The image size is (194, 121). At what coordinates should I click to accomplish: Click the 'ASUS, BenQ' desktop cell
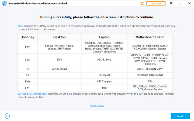click(59, 69)
